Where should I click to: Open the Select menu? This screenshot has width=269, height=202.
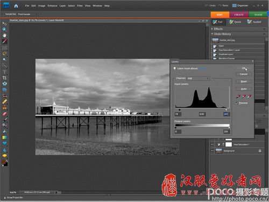point(71,6)
